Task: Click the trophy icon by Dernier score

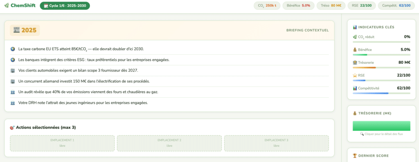Action: point(355,155)
